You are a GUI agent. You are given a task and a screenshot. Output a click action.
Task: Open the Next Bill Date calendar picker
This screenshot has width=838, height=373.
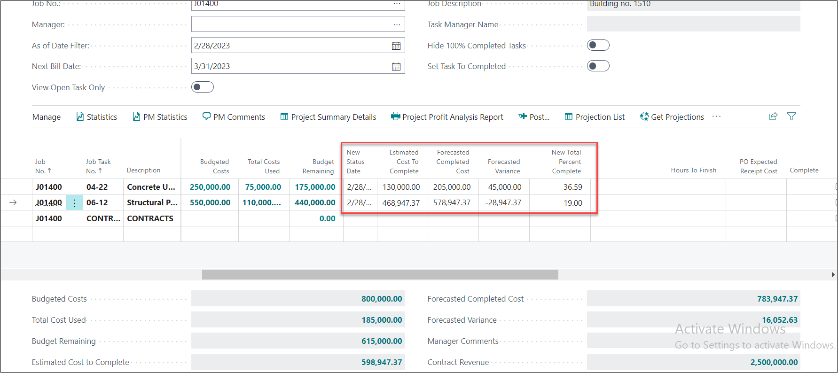click(396, 66)
